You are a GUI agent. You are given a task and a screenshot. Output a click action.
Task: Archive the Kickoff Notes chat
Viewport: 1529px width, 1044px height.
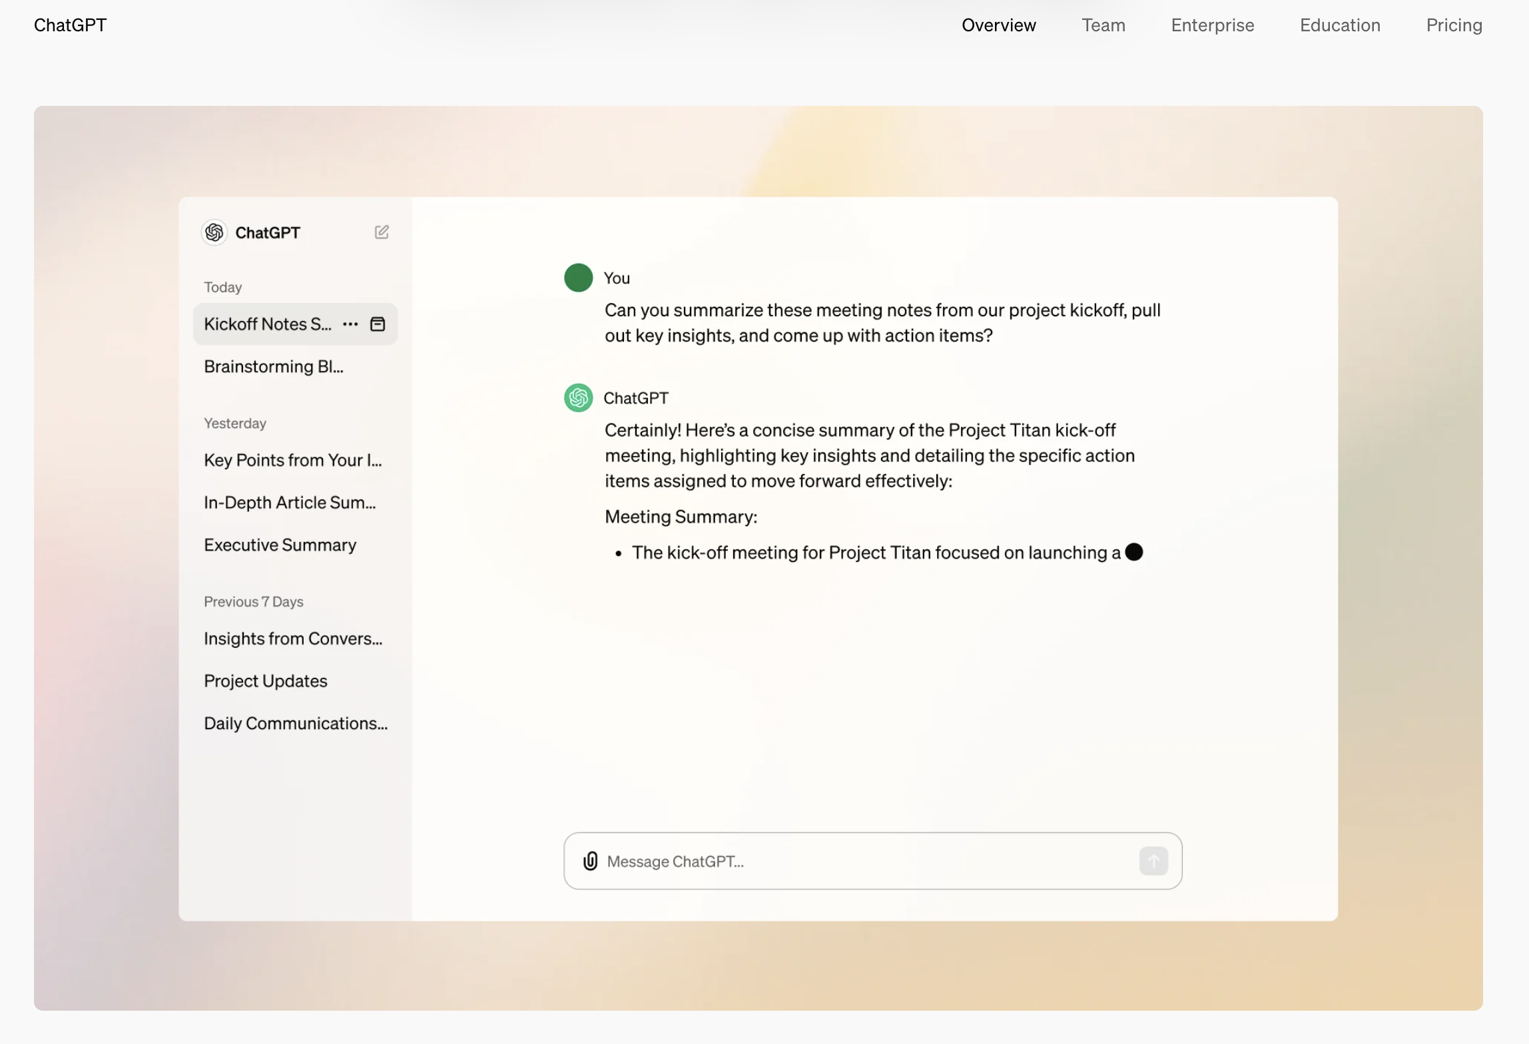tap(378, 324)
